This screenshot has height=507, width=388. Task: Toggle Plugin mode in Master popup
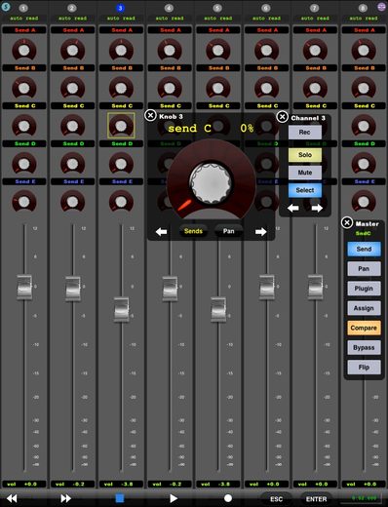click(x=364, y=289)
